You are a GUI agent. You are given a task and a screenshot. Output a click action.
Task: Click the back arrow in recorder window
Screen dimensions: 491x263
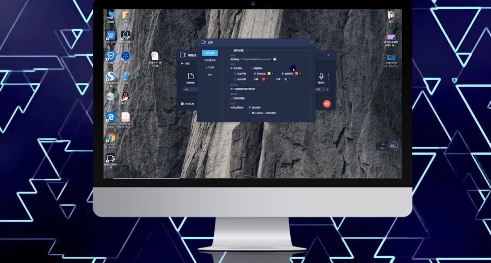click(182, 63)
